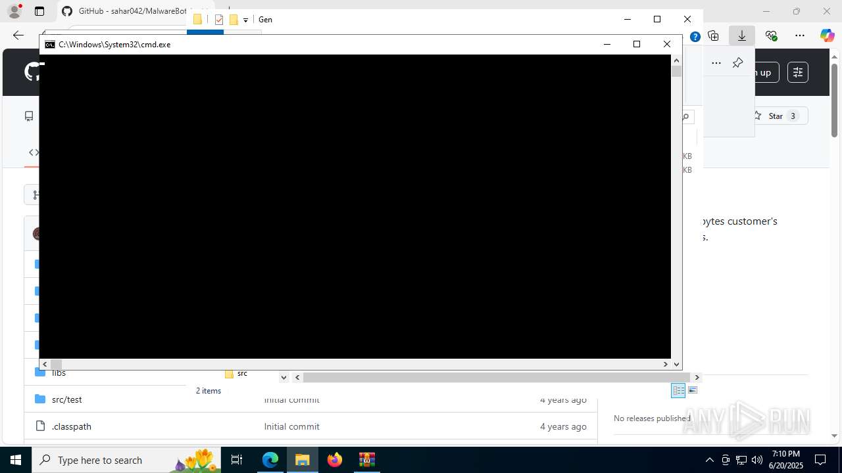Open the .classpath file on GitHub
The width and height of the screenshot is (842, 473).
(71, 426)
